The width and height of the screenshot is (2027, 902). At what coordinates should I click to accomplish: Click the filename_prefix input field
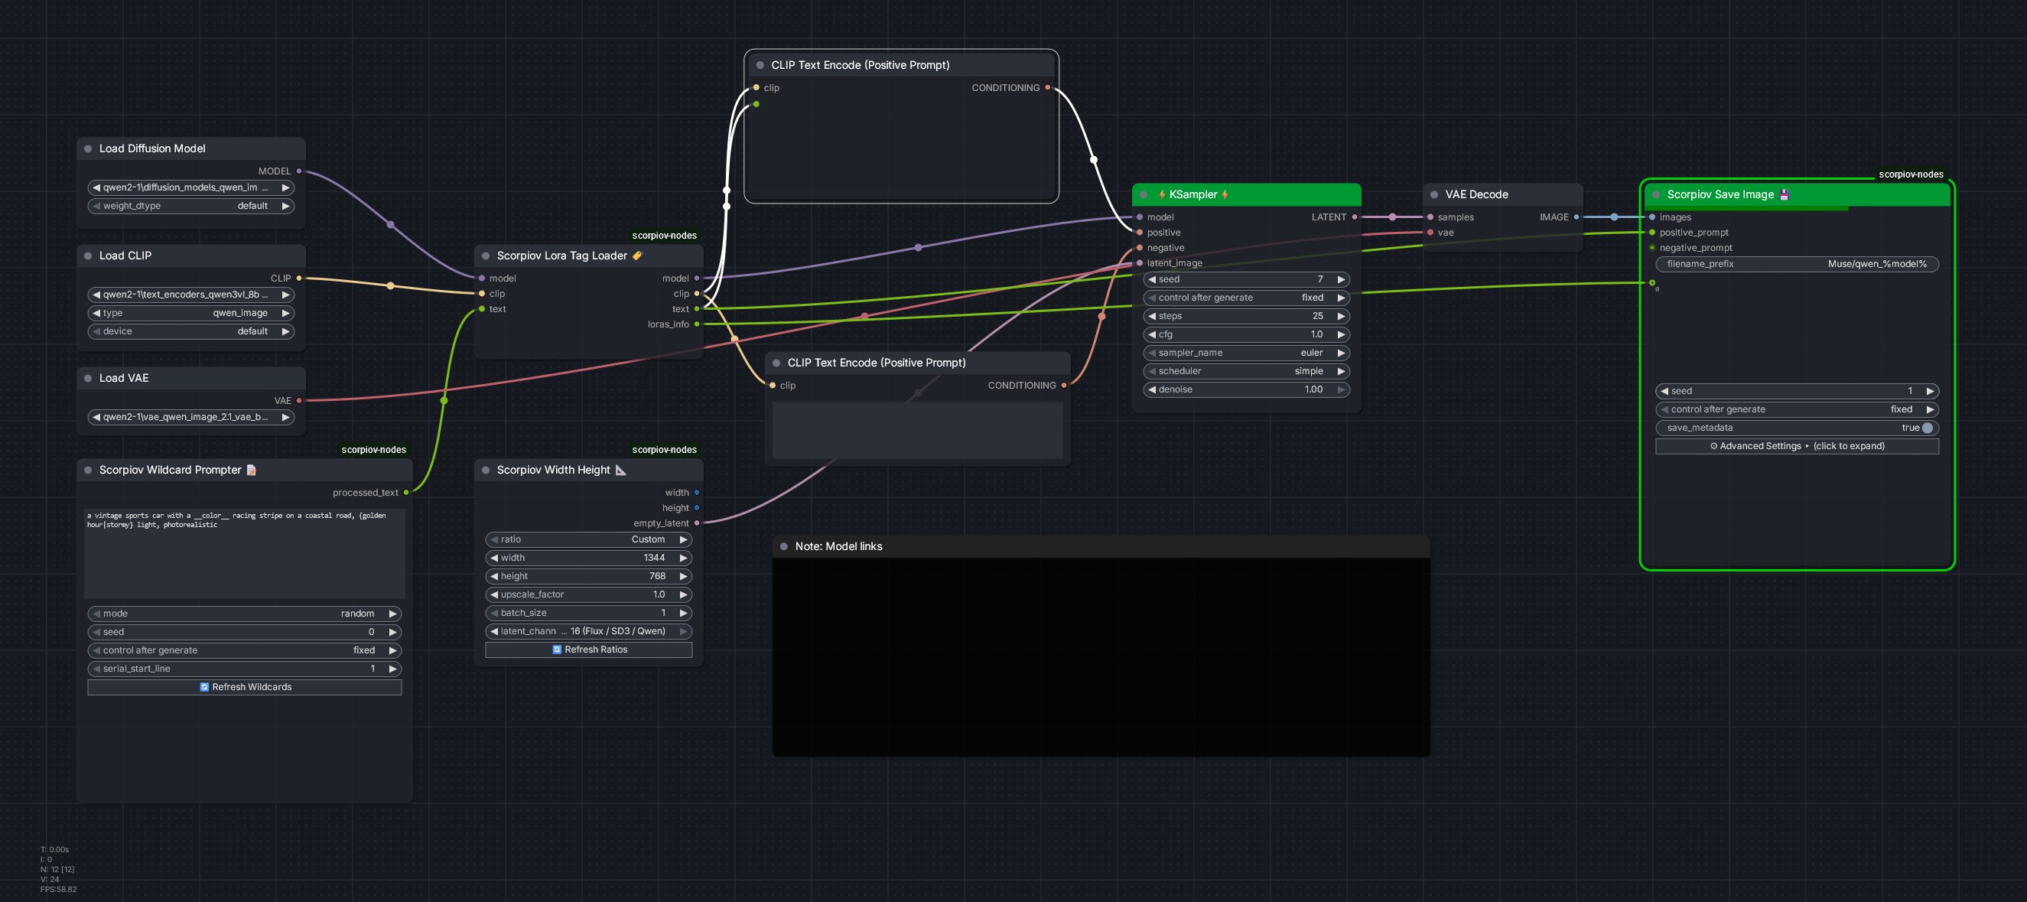[1798, 265]
